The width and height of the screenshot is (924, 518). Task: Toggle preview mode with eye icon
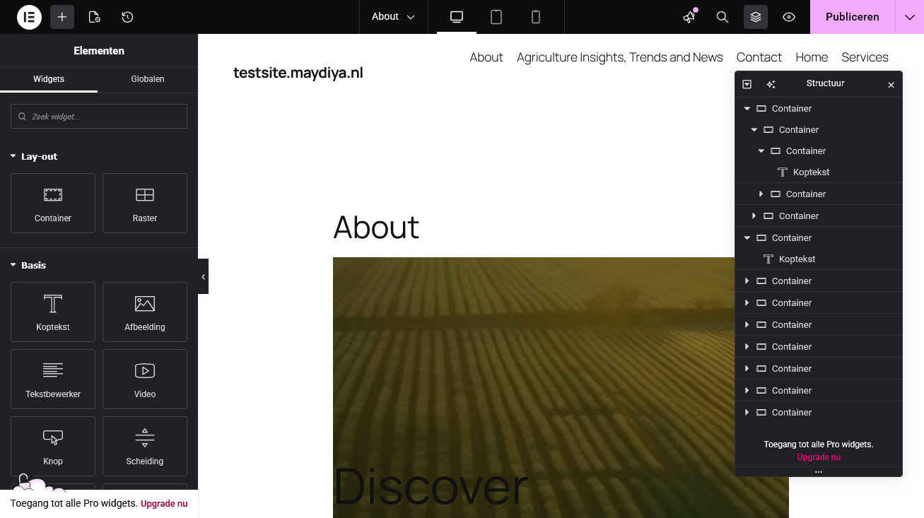tap(789, 17)
